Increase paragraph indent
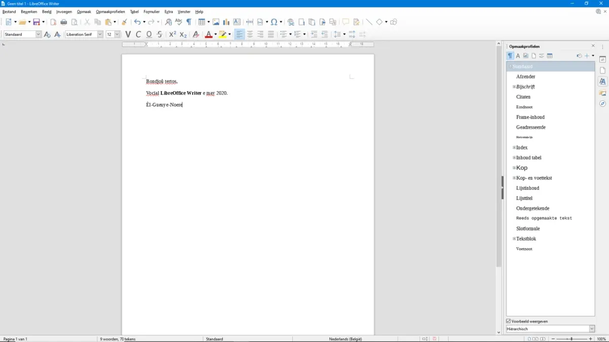The width and height of the screenshot is (609, 342). [314, 34]
